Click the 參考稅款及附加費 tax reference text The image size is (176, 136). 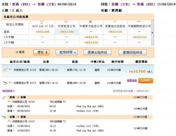[131, 91]
